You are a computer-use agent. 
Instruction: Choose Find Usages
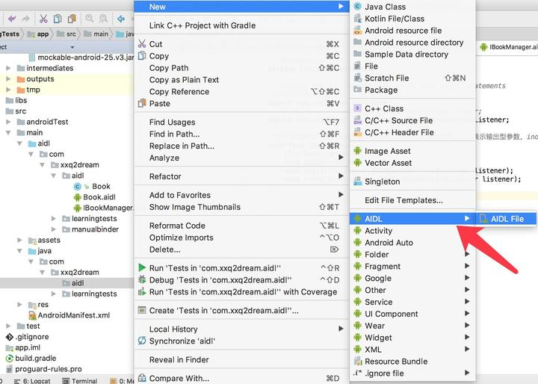pos(241,123)
